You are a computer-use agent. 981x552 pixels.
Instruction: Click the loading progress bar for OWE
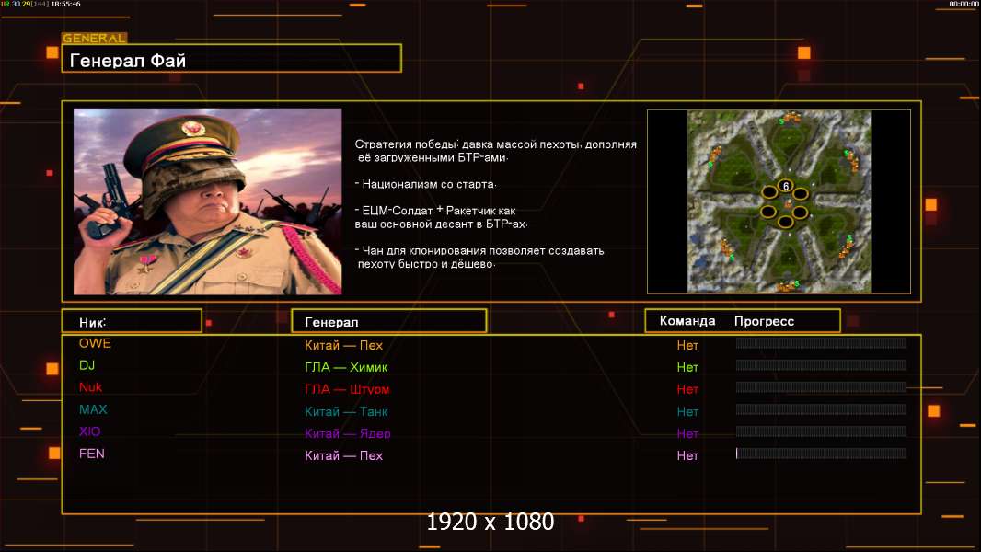point(821,343)
